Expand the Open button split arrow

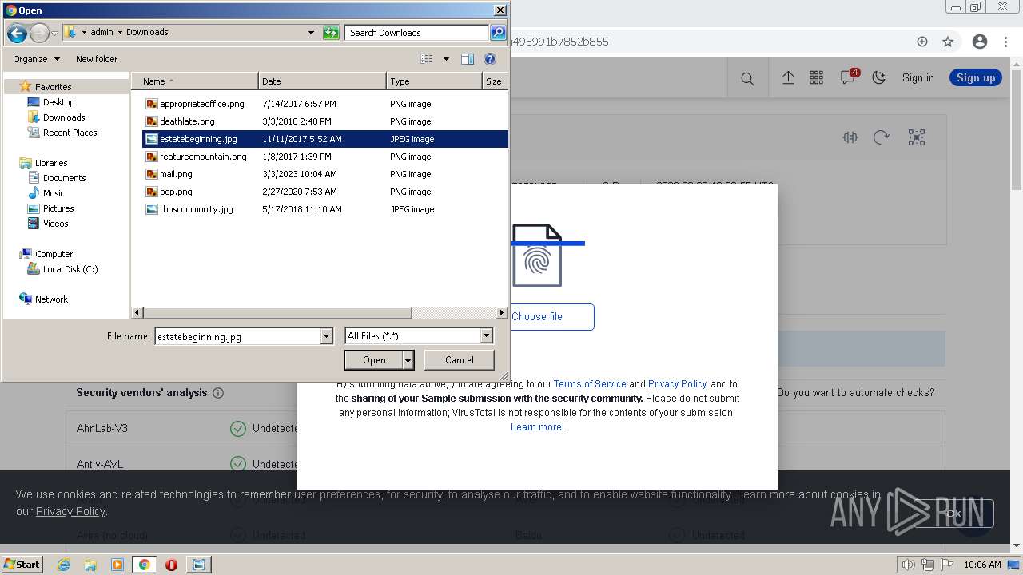click(408, 361)
